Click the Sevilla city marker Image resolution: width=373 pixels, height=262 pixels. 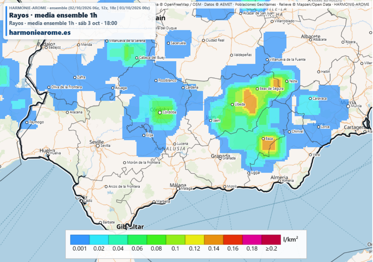coord(98,146)
